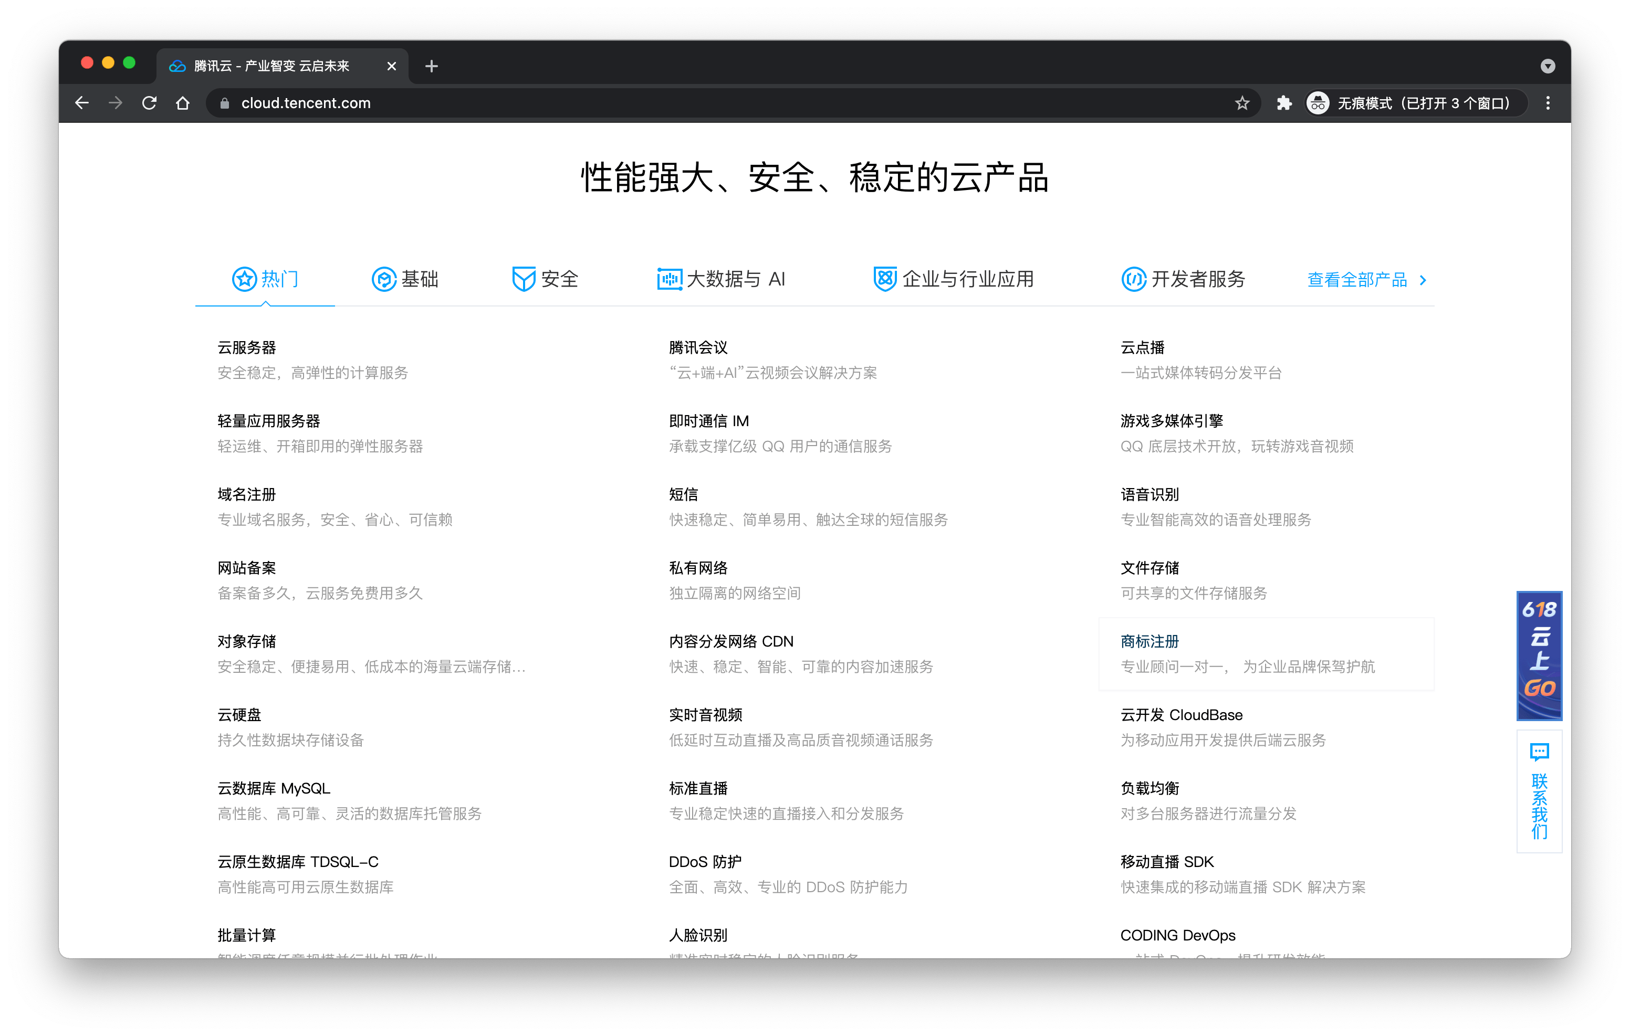Screen dimensions: 1630x1036
Task: Click the description 独立隔离的网络空间
Action: (x=735, y=594)
